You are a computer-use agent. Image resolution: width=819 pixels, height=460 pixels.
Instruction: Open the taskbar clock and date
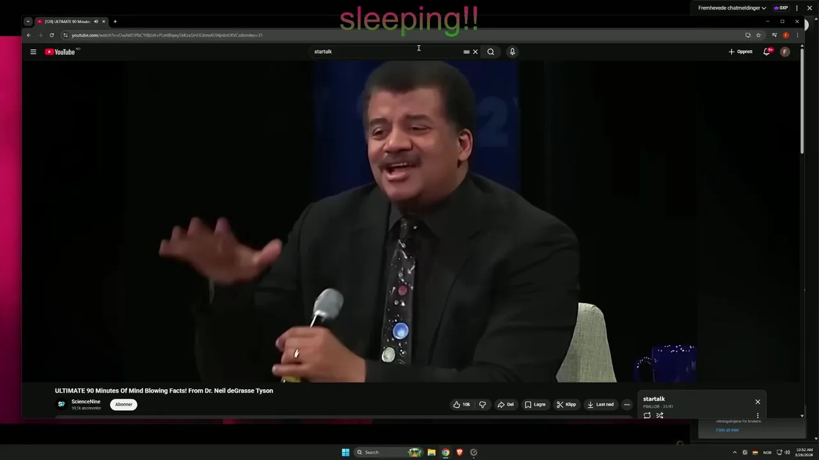click(x=804, y=452)
